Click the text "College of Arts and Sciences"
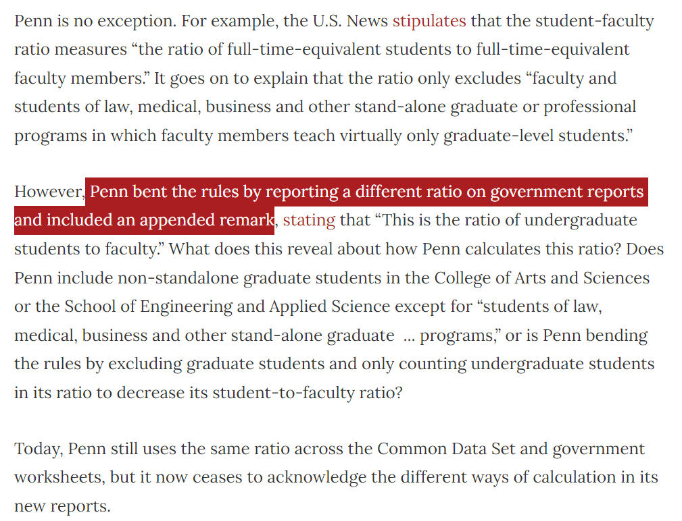This screenshot has width=682, height=521. tap(541, 278)
